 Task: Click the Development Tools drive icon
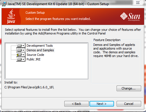[19, 46]
